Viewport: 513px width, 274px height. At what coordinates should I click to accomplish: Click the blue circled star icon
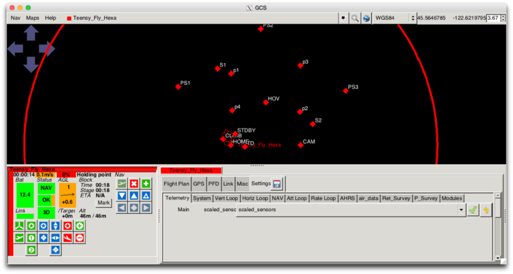pyautogui.click(x=44, y=225)
